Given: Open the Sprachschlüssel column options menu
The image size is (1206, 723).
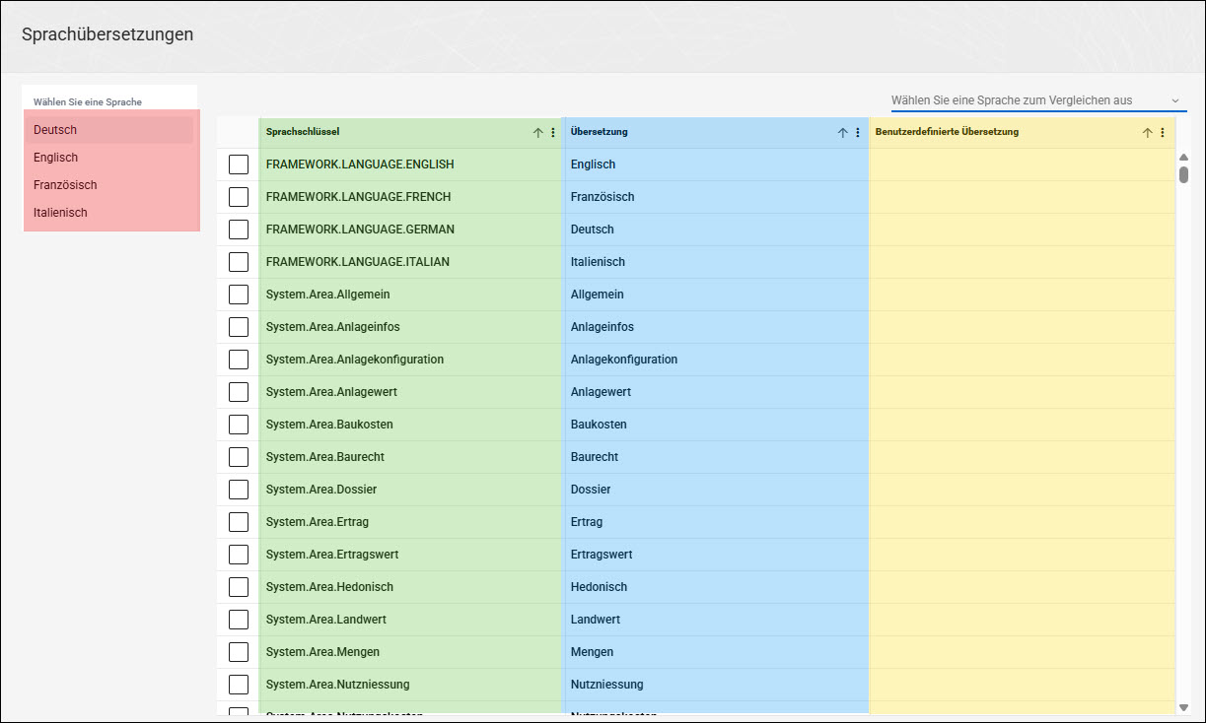Looking at the screenshot, I should click(x=552, y=133).
